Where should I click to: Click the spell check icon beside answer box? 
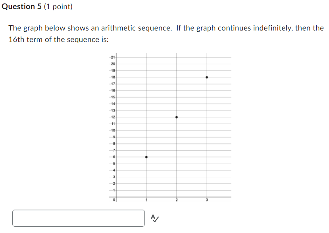(154, 218)
